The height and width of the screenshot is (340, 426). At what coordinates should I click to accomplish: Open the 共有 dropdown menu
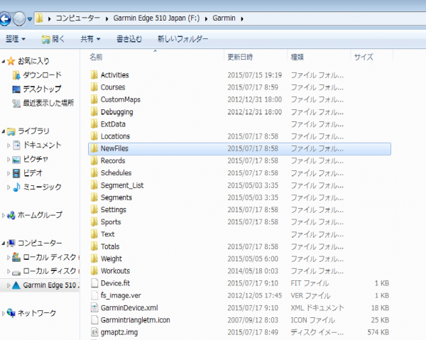[90, 38]
